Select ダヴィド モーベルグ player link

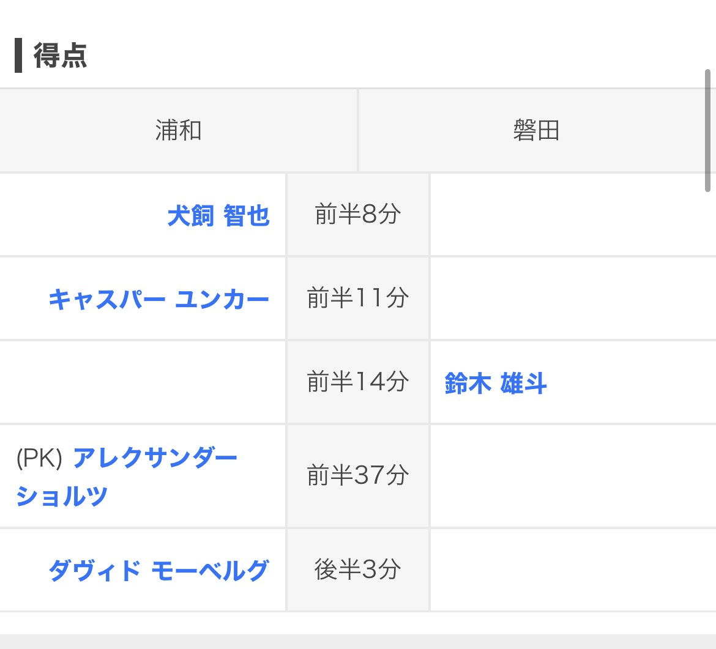(158, 571)
